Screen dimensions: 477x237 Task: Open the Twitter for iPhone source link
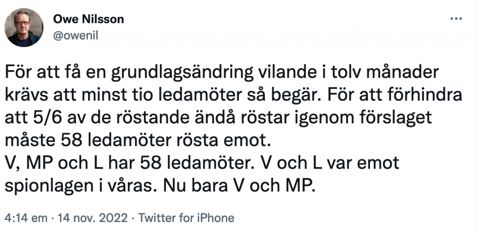[x=186, y=217]
